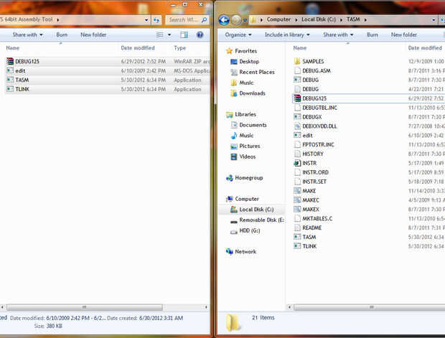445x338 pixels.
Task: Open the Videos library
Action: [243, 156]
